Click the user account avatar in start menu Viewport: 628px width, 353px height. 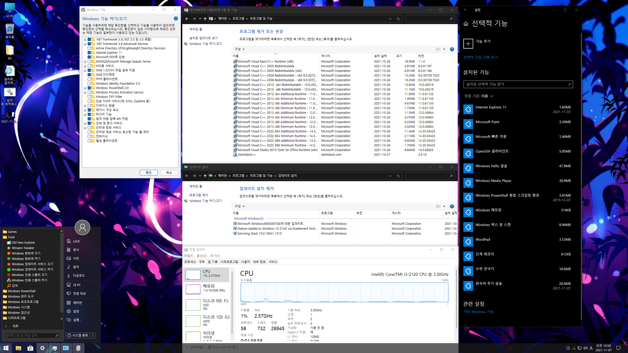(x=82, y=228)
